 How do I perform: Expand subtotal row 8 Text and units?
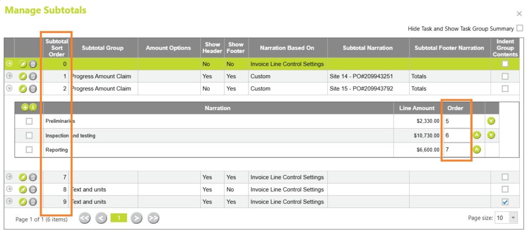pyautogui.click(x=9, y=189)
